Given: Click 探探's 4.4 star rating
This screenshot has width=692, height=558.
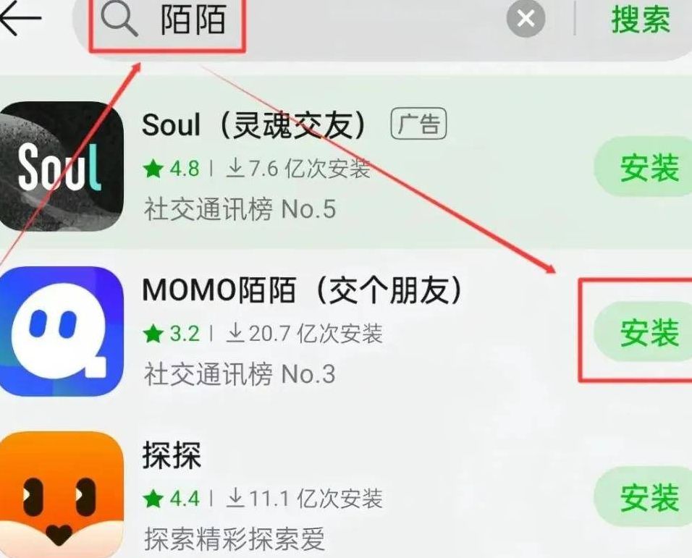Looking at the screenshot, I should [x=171, y=499].
